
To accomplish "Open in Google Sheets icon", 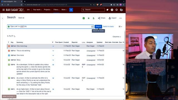I will coord(93,18).
